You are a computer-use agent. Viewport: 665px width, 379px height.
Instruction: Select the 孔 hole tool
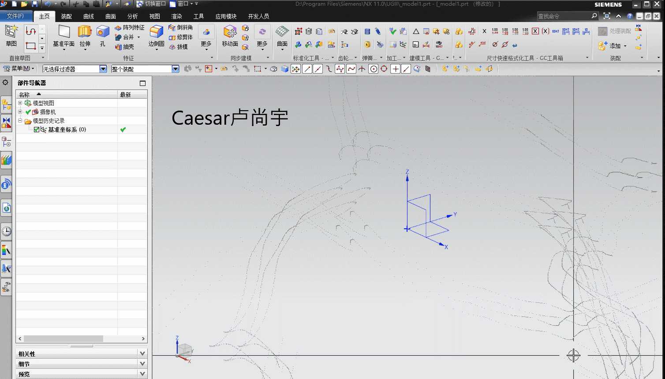[103, 36]
